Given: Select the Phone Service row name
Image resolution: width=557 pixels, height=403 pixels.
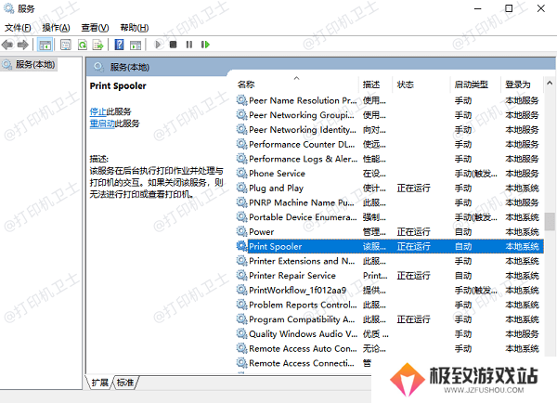Looking at the screenshot, I should tap(277, 174).
